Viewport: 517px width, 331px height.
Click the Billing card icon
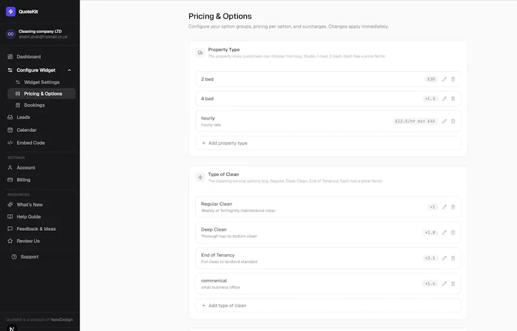[10, 180]
